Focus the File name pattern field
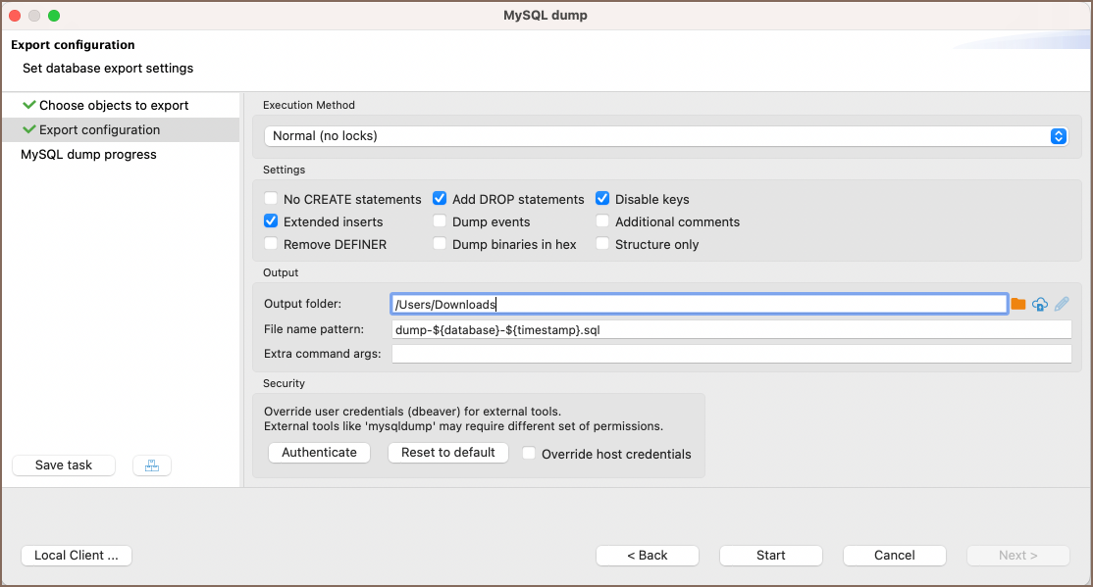1093x587 pixels. [x=730, y=330]
